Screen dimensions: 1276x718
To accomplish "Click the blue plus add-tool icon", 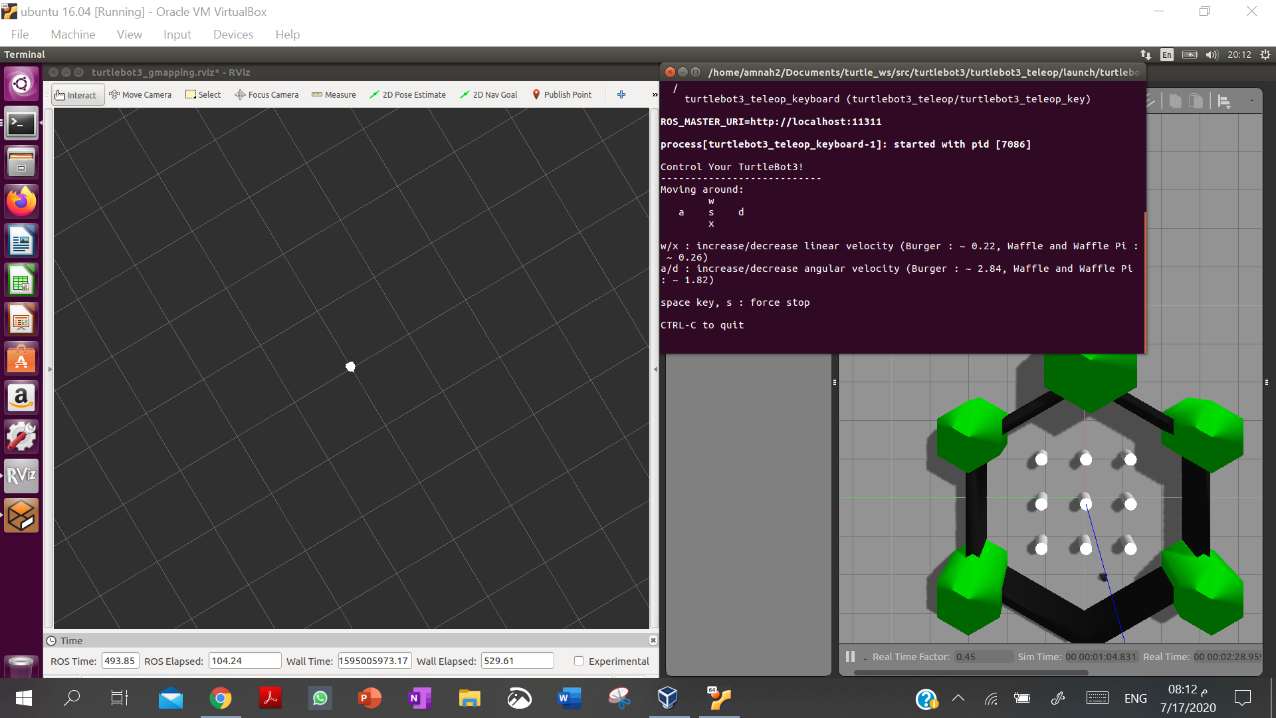I will point(621,94).
